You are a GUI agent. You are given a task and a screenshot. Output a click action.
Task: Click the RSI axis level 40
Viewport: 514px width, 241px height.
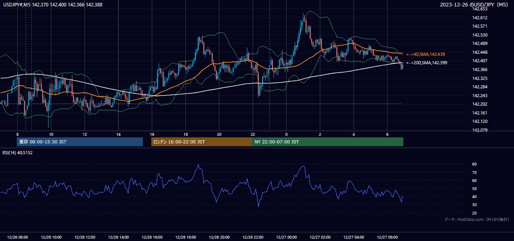point(474,196)
